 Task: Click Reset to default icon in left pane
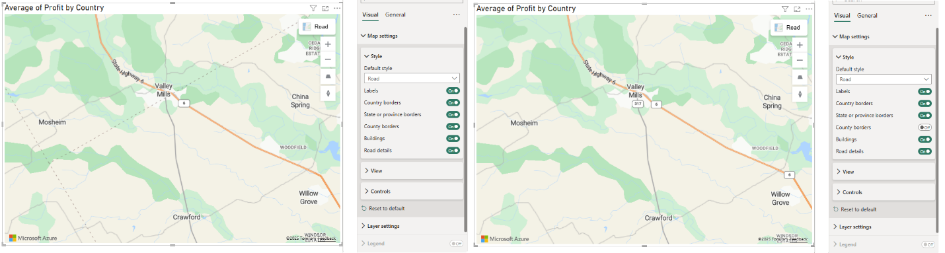tap(364, 208)
